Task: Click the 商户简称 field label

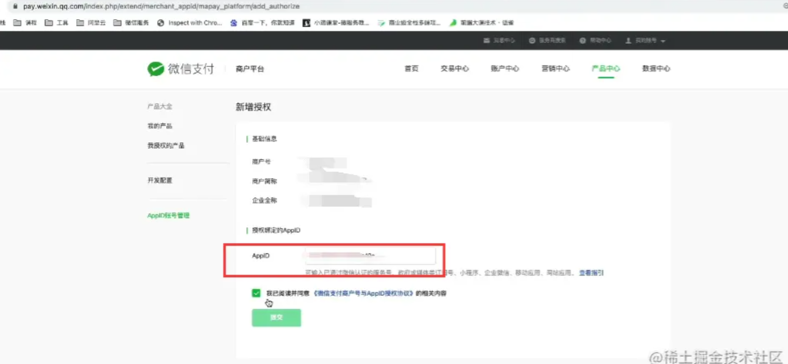Action: [x=264, y=182]
